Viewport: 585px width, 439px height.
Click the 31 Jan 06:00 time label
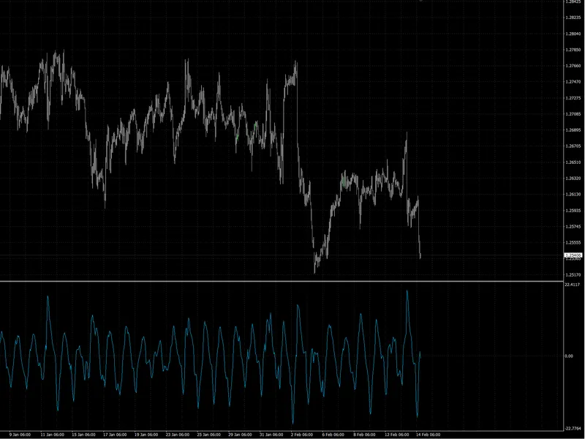(271, 435)
